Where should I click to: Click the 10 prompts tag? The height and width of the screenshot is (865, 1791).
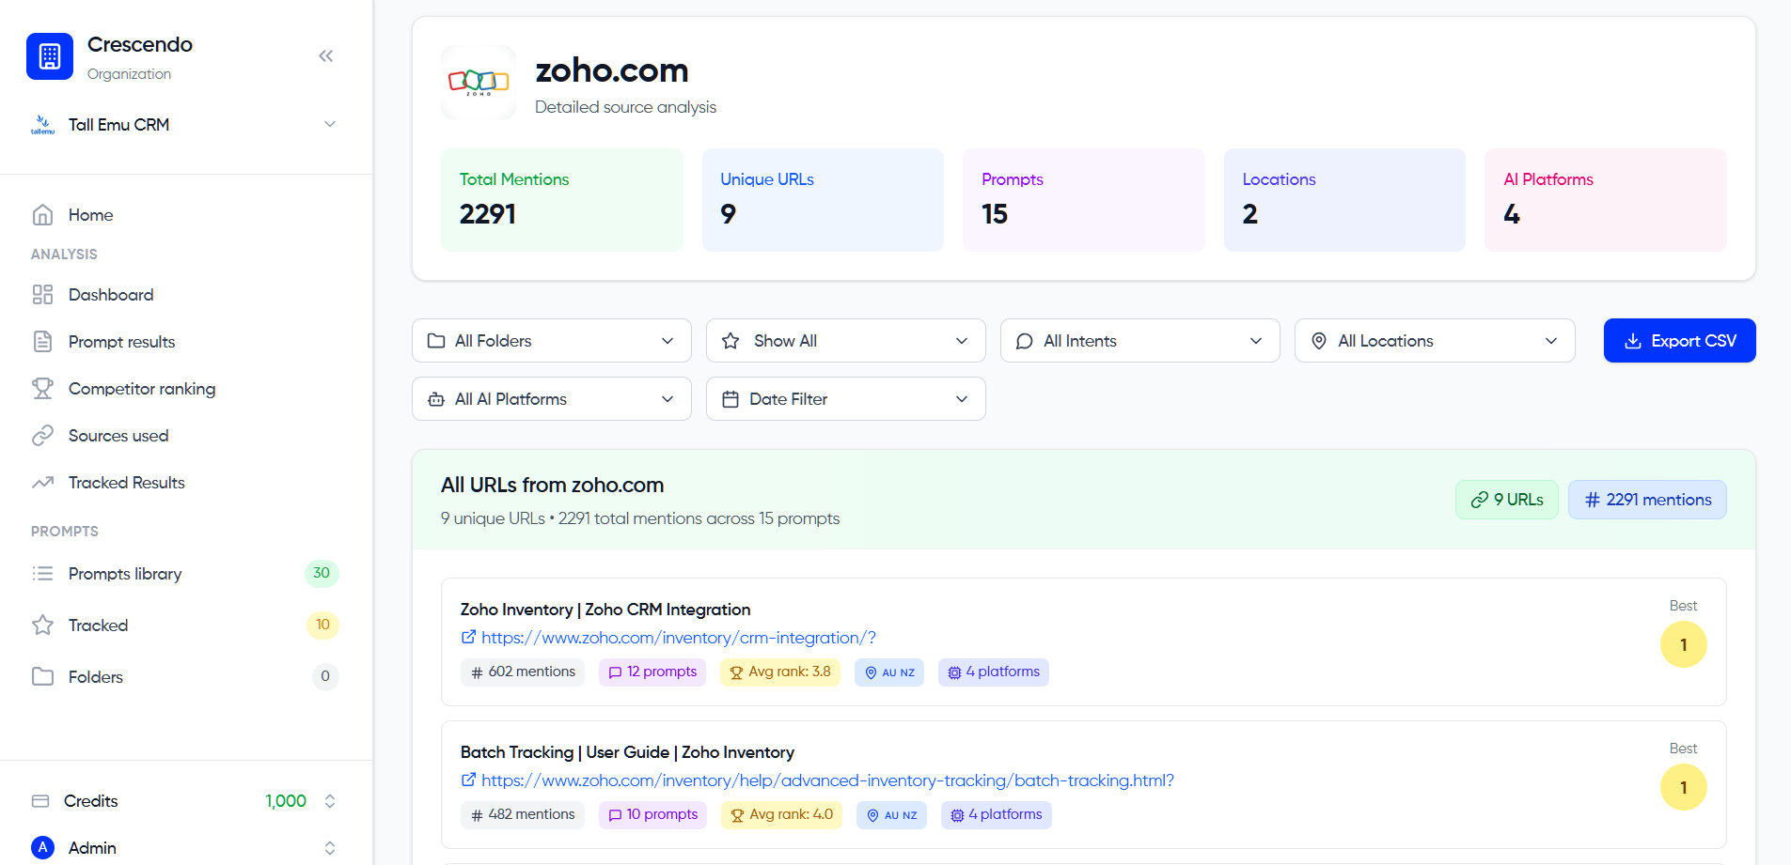(x=652, y=815)
